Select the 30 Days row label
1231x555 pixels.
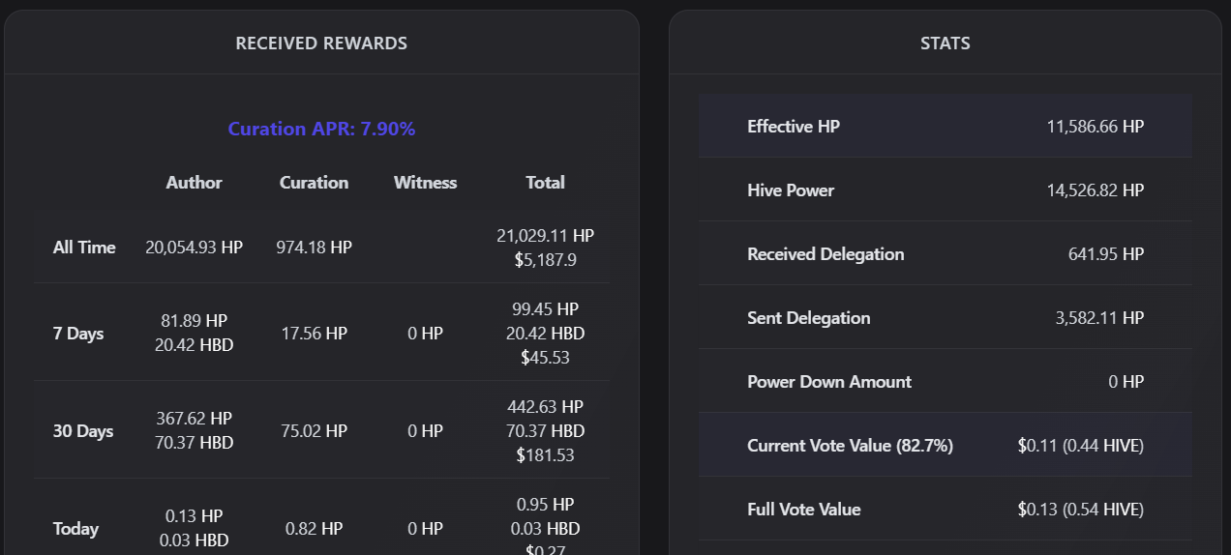[x=83, y=431]
